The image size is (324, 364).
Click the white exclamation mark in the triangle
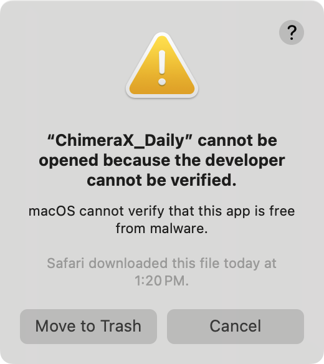click(162, 68)
